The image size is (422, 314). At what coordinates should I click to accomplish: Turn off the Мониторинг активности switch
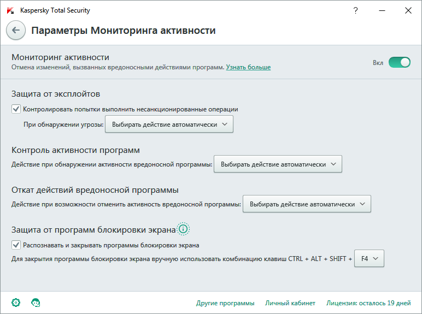coord(399,62)
